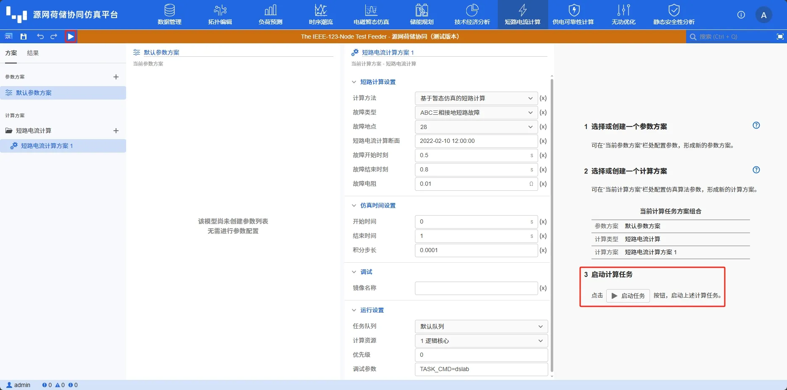The image size is (787, 390).
Task: Click warning count indicator in status bar
Action: 60,385
